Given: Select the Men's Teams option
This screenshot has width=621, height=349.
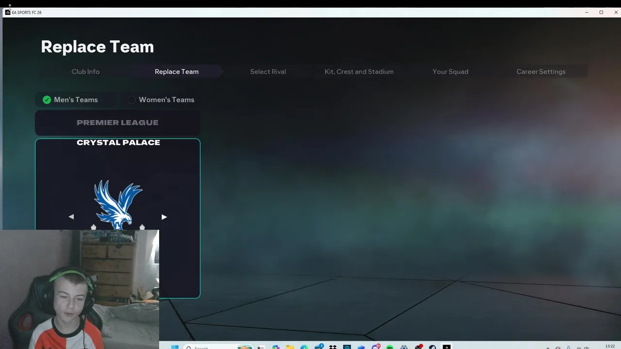Looking at the screenshot, I should (x=75, y=100).
